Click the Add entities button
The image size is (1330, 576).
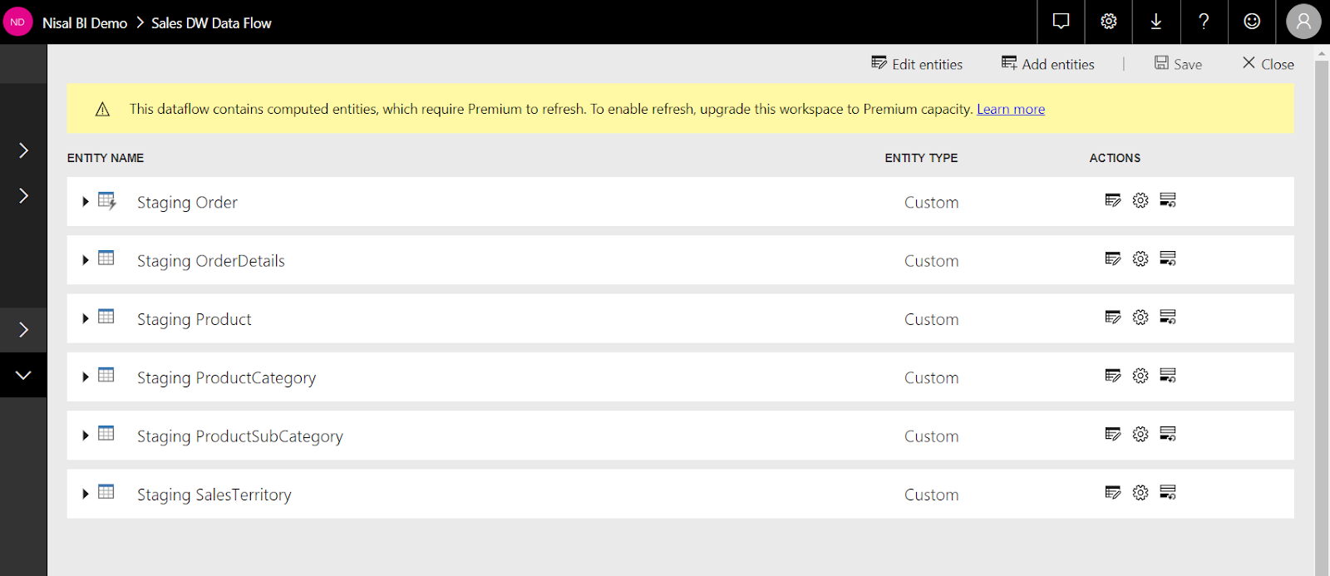[1048, 64]
